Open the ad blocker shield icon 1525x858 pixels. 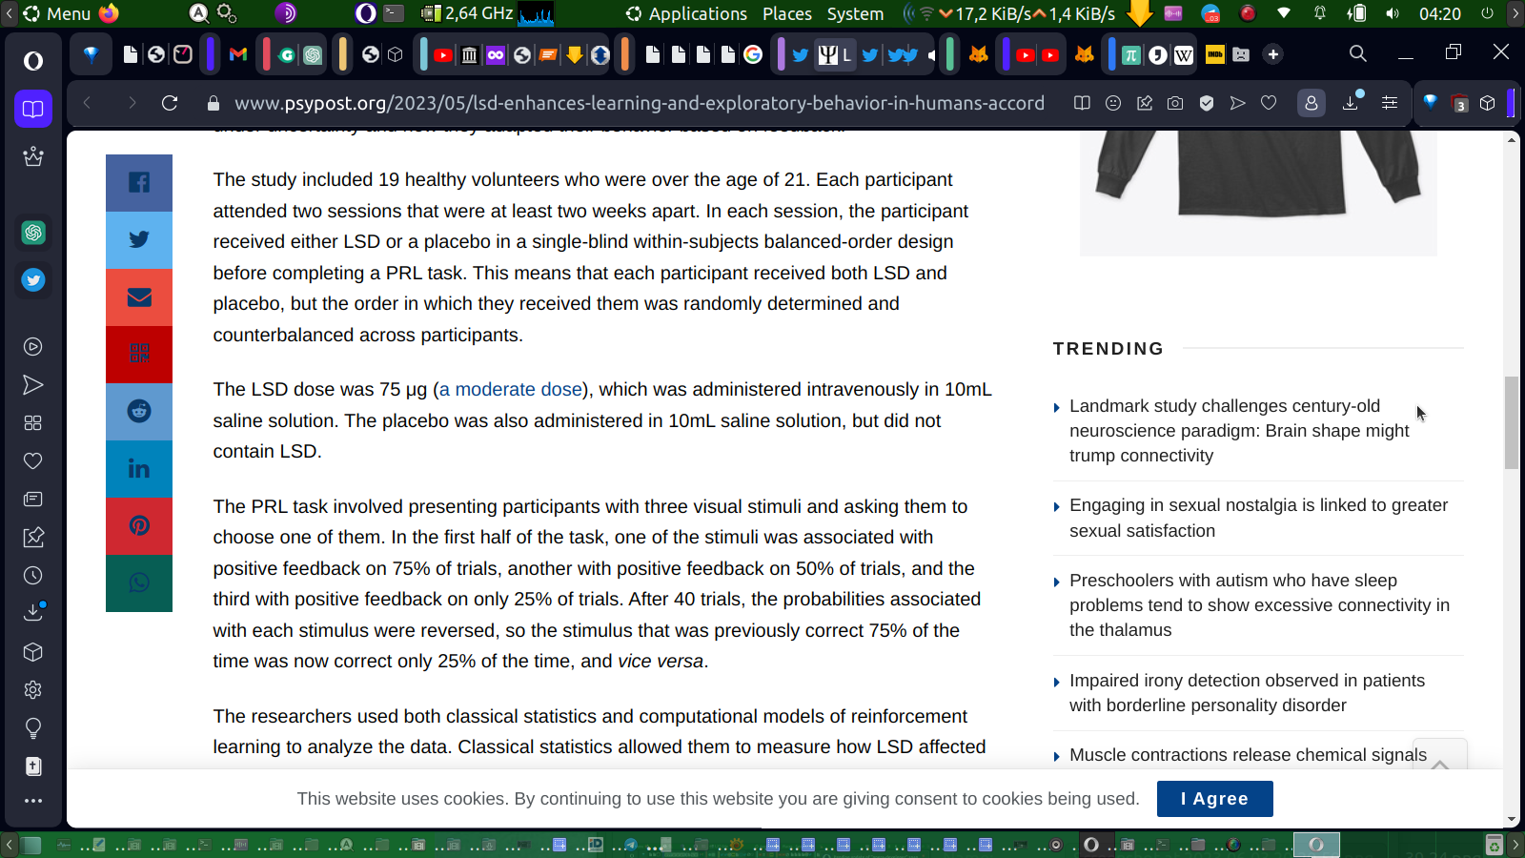(1207, 103)
